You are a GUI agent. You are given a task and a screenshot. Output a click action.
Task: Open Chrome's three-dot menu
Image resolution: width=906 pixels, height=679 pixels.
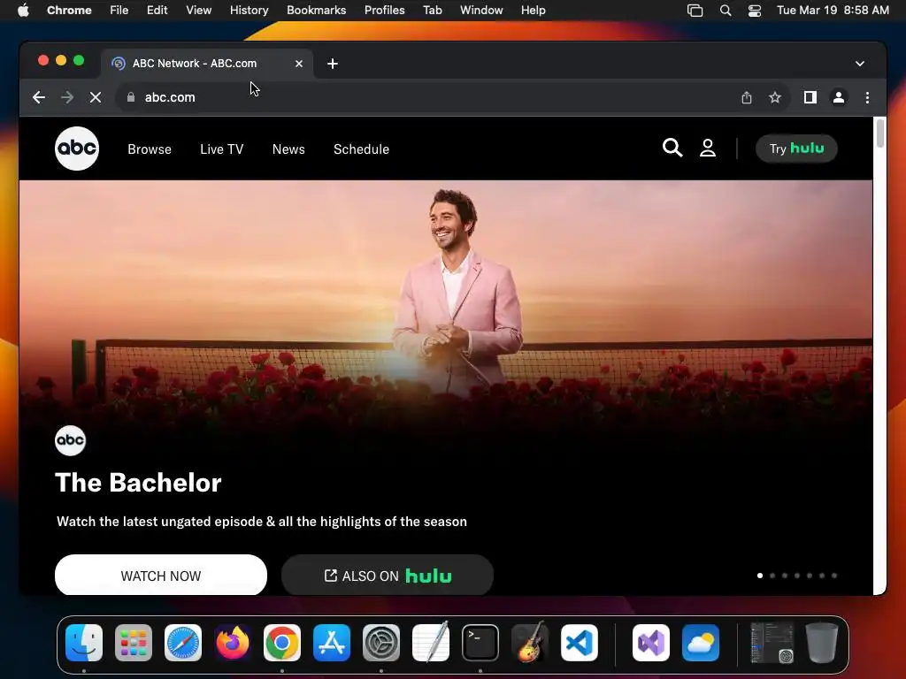pyautogui.click(x=867, y=97)
